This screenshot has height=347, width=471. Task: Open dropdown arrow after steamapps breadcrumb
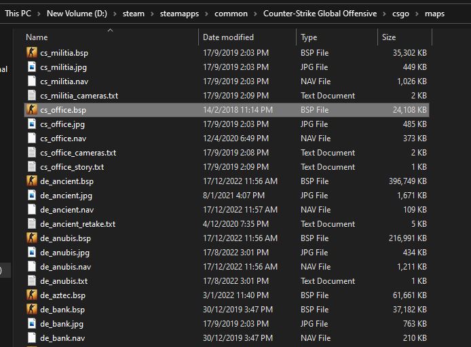(206, 14)
